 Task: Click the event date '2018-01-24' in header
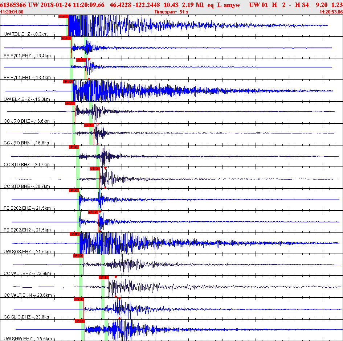pos(56,5)
